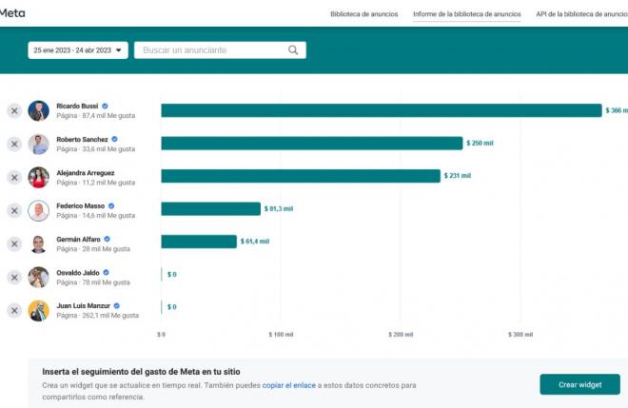The height and width of the screenshot is (408, 628).
Task: Remove Ricardo Bussi from the comparison
Action: pyautogui.click(x=14, y=110)
